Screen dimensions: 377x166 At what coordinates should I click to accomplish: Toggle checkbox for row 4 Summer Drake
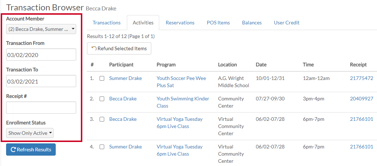102,147
